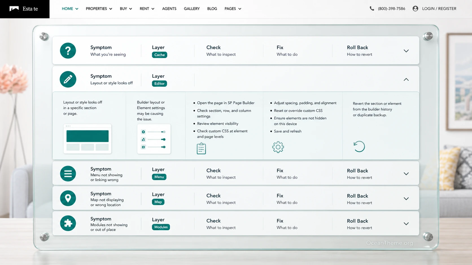Click 'Modules not showing or out of place' text

[109, 227]
